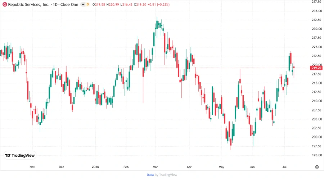Click the Feb time axis label

click(126, 167)
